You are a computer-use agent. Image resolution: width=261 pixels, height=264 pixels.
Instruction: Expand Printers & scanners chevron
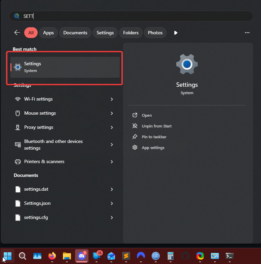click(112, 162)
